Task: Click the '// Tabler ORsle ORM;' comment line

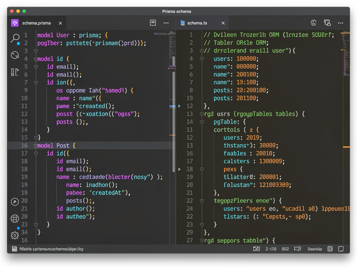Action: pyautogui.click(x=236, y=43)
